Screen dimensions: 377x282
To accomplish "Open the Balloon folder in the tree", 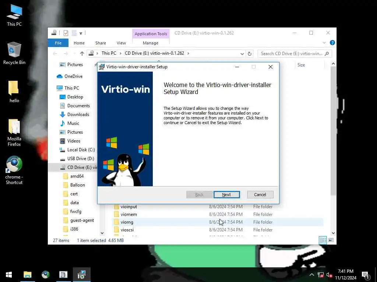I will [77, 185].
